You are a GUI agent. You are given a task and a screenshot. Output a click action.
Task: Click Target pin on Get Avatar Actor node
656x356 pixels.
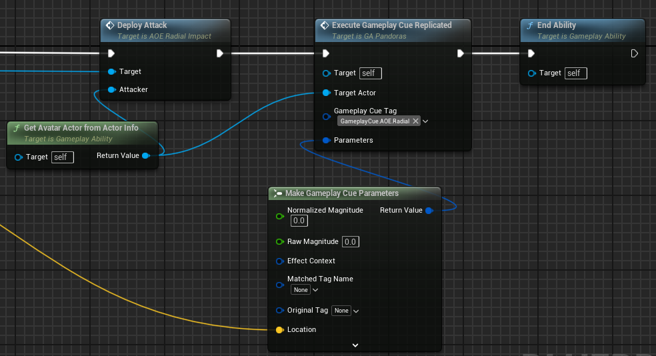(18, 157)
